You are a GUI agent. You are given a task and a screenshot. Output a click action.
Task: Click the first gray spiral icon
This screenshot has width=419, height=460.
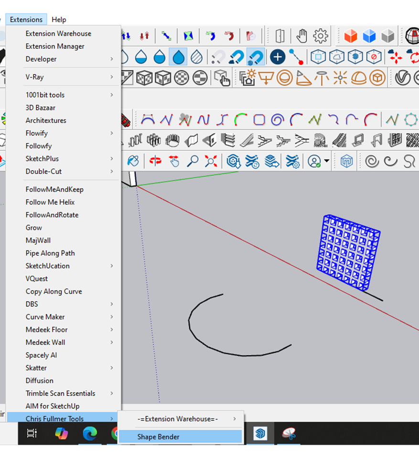coord(372,161)
